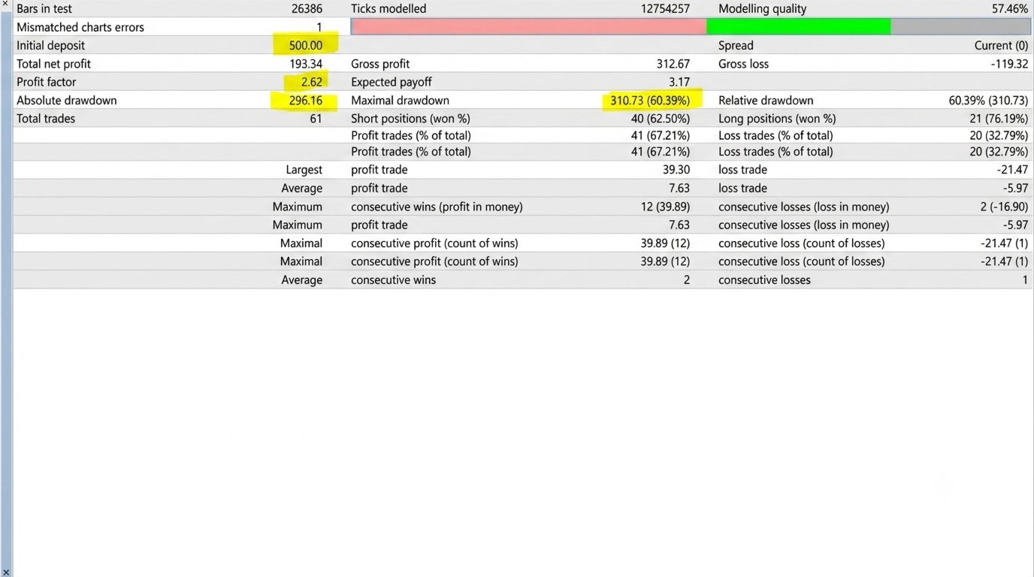The image size is (1034, 577).
Task: Click the highlighted Absolute drawdown value 296.16
Action: click(x=306, y=101)
